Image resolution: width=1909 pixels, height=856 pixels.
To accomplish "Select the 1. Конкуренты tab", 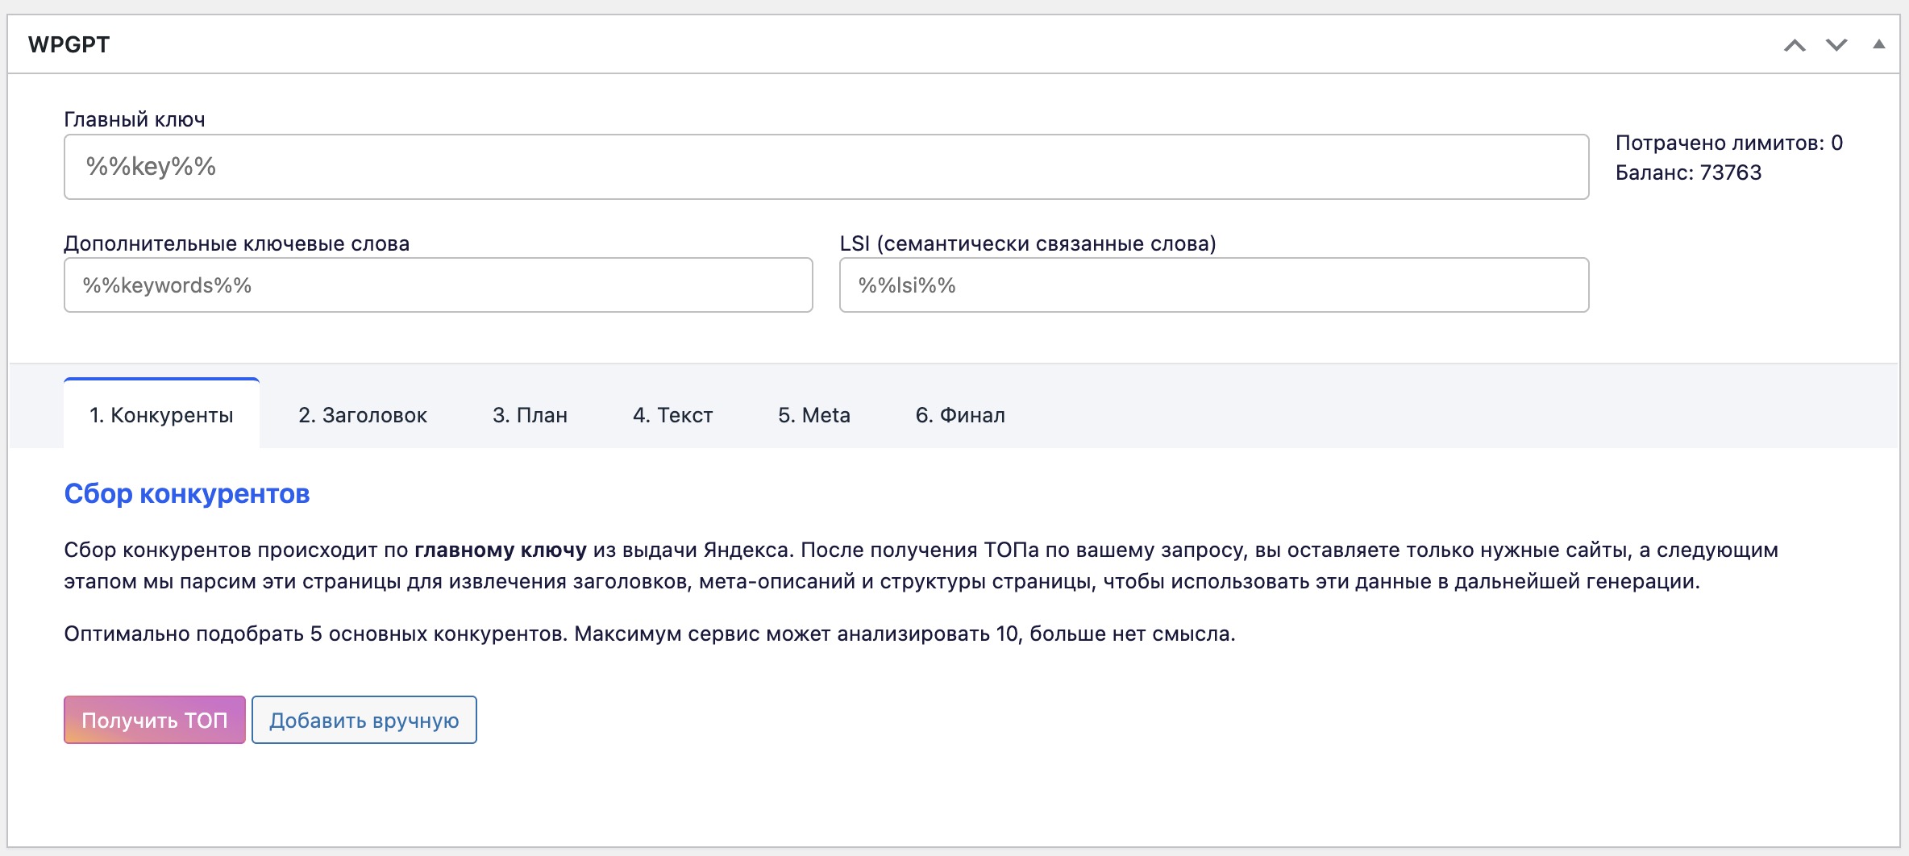I will pos(161,414).
